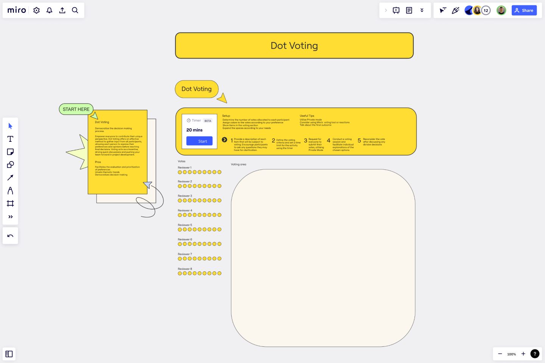Select the frames tool
Screen dimensions: 545x363
point(10,203)
